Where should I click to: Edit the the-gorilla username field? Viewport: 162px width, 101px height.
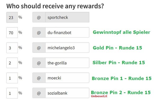[x=67, y=63]
